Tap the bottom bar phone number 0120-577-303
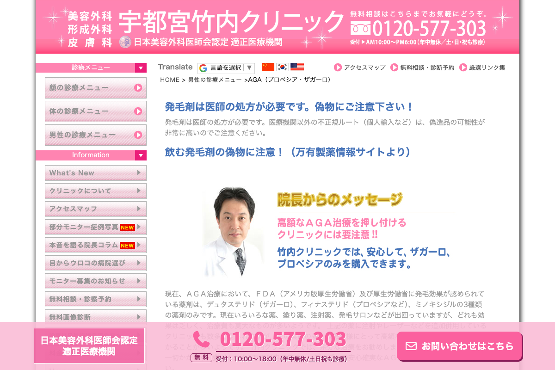The height and width of the screenshot is (370, 555). coord(283,340)
